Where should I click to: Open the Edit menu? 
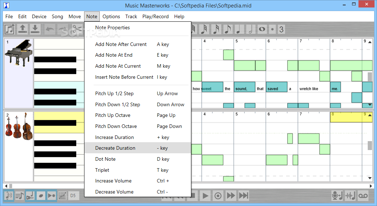click(x=22, y=17)
